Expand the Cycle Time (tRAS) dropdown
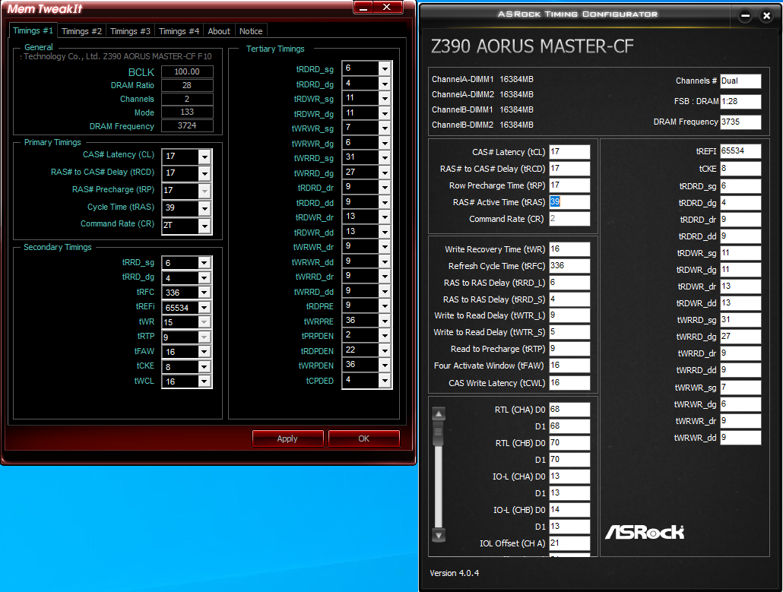The width and height of the screenshot is (783, 592). point(204,208)
